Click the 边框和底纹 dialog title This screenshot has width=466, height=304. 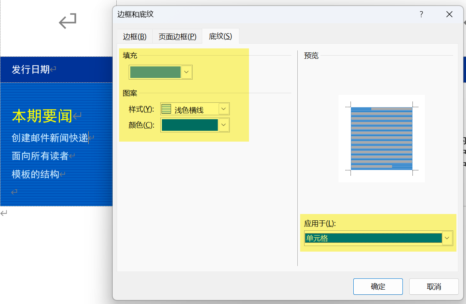(135, 14)
